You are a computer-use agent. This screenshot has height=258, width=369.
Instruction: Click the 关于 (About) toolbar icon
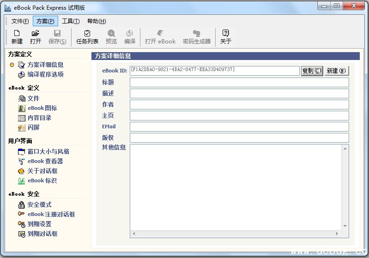[225, 37]
